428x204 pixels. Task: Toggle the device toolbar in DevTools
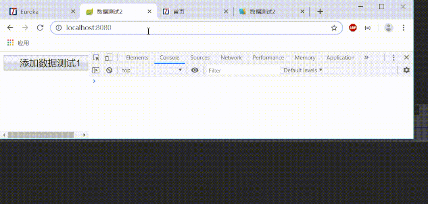coord(109,57)
